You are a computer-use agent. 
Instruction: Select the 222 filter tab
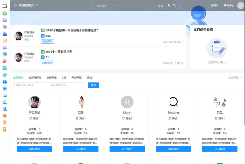(x=64, y=78)
